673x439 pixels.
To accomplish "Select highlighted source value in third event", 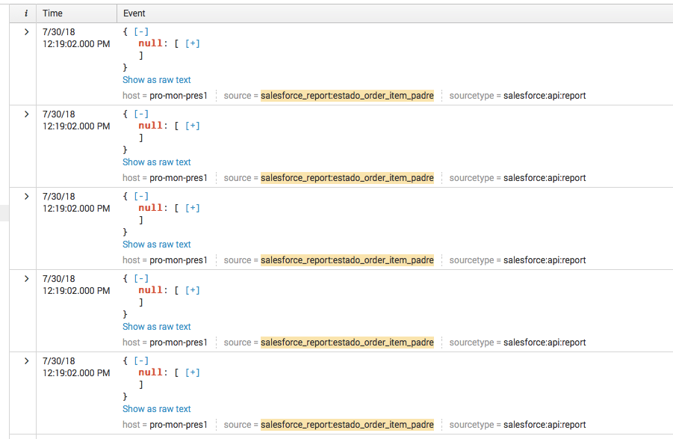I will click(347, 260).
